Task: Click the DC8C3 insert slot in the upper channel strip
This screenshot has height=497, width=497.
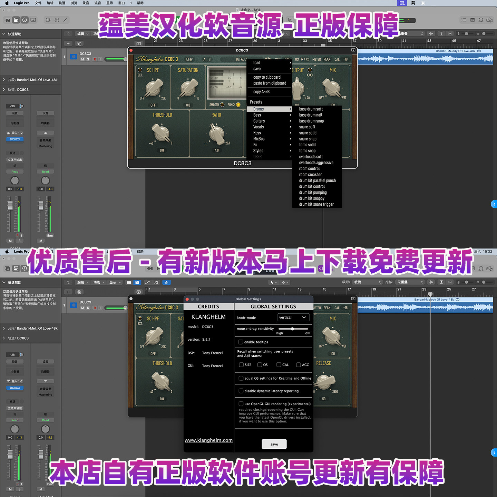Action: tap(15, 139)
